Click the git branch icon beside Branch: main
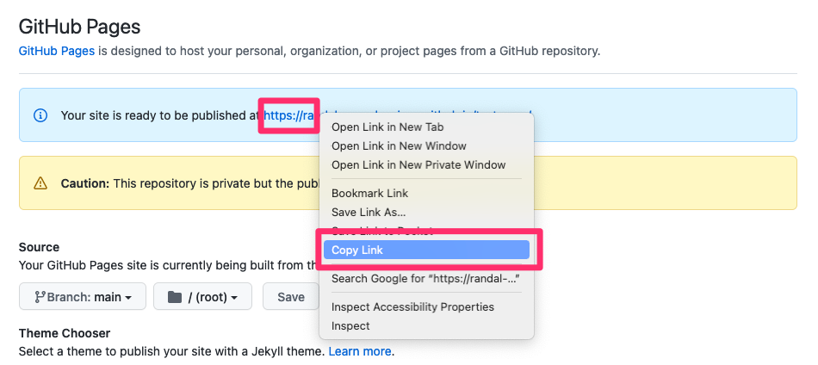The width and height of the screenshot is (818, 365). (x=40, y=297)
